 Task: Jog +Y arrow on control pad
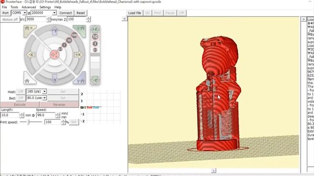(54, 31)
